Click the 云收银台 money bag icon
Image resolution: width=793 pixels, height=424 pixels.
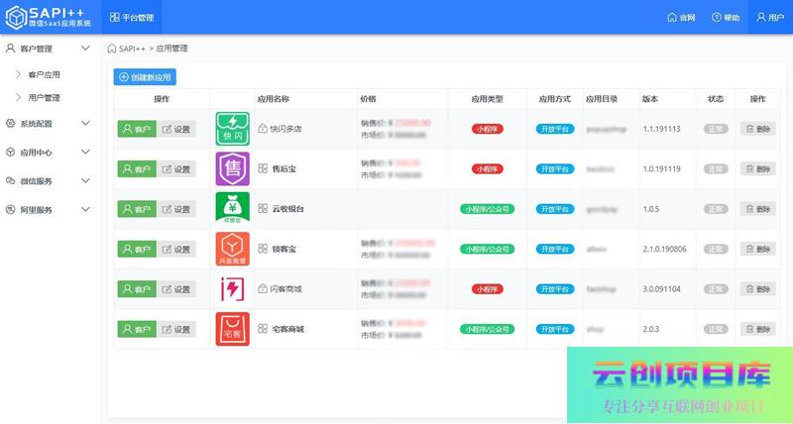(233, 209)
